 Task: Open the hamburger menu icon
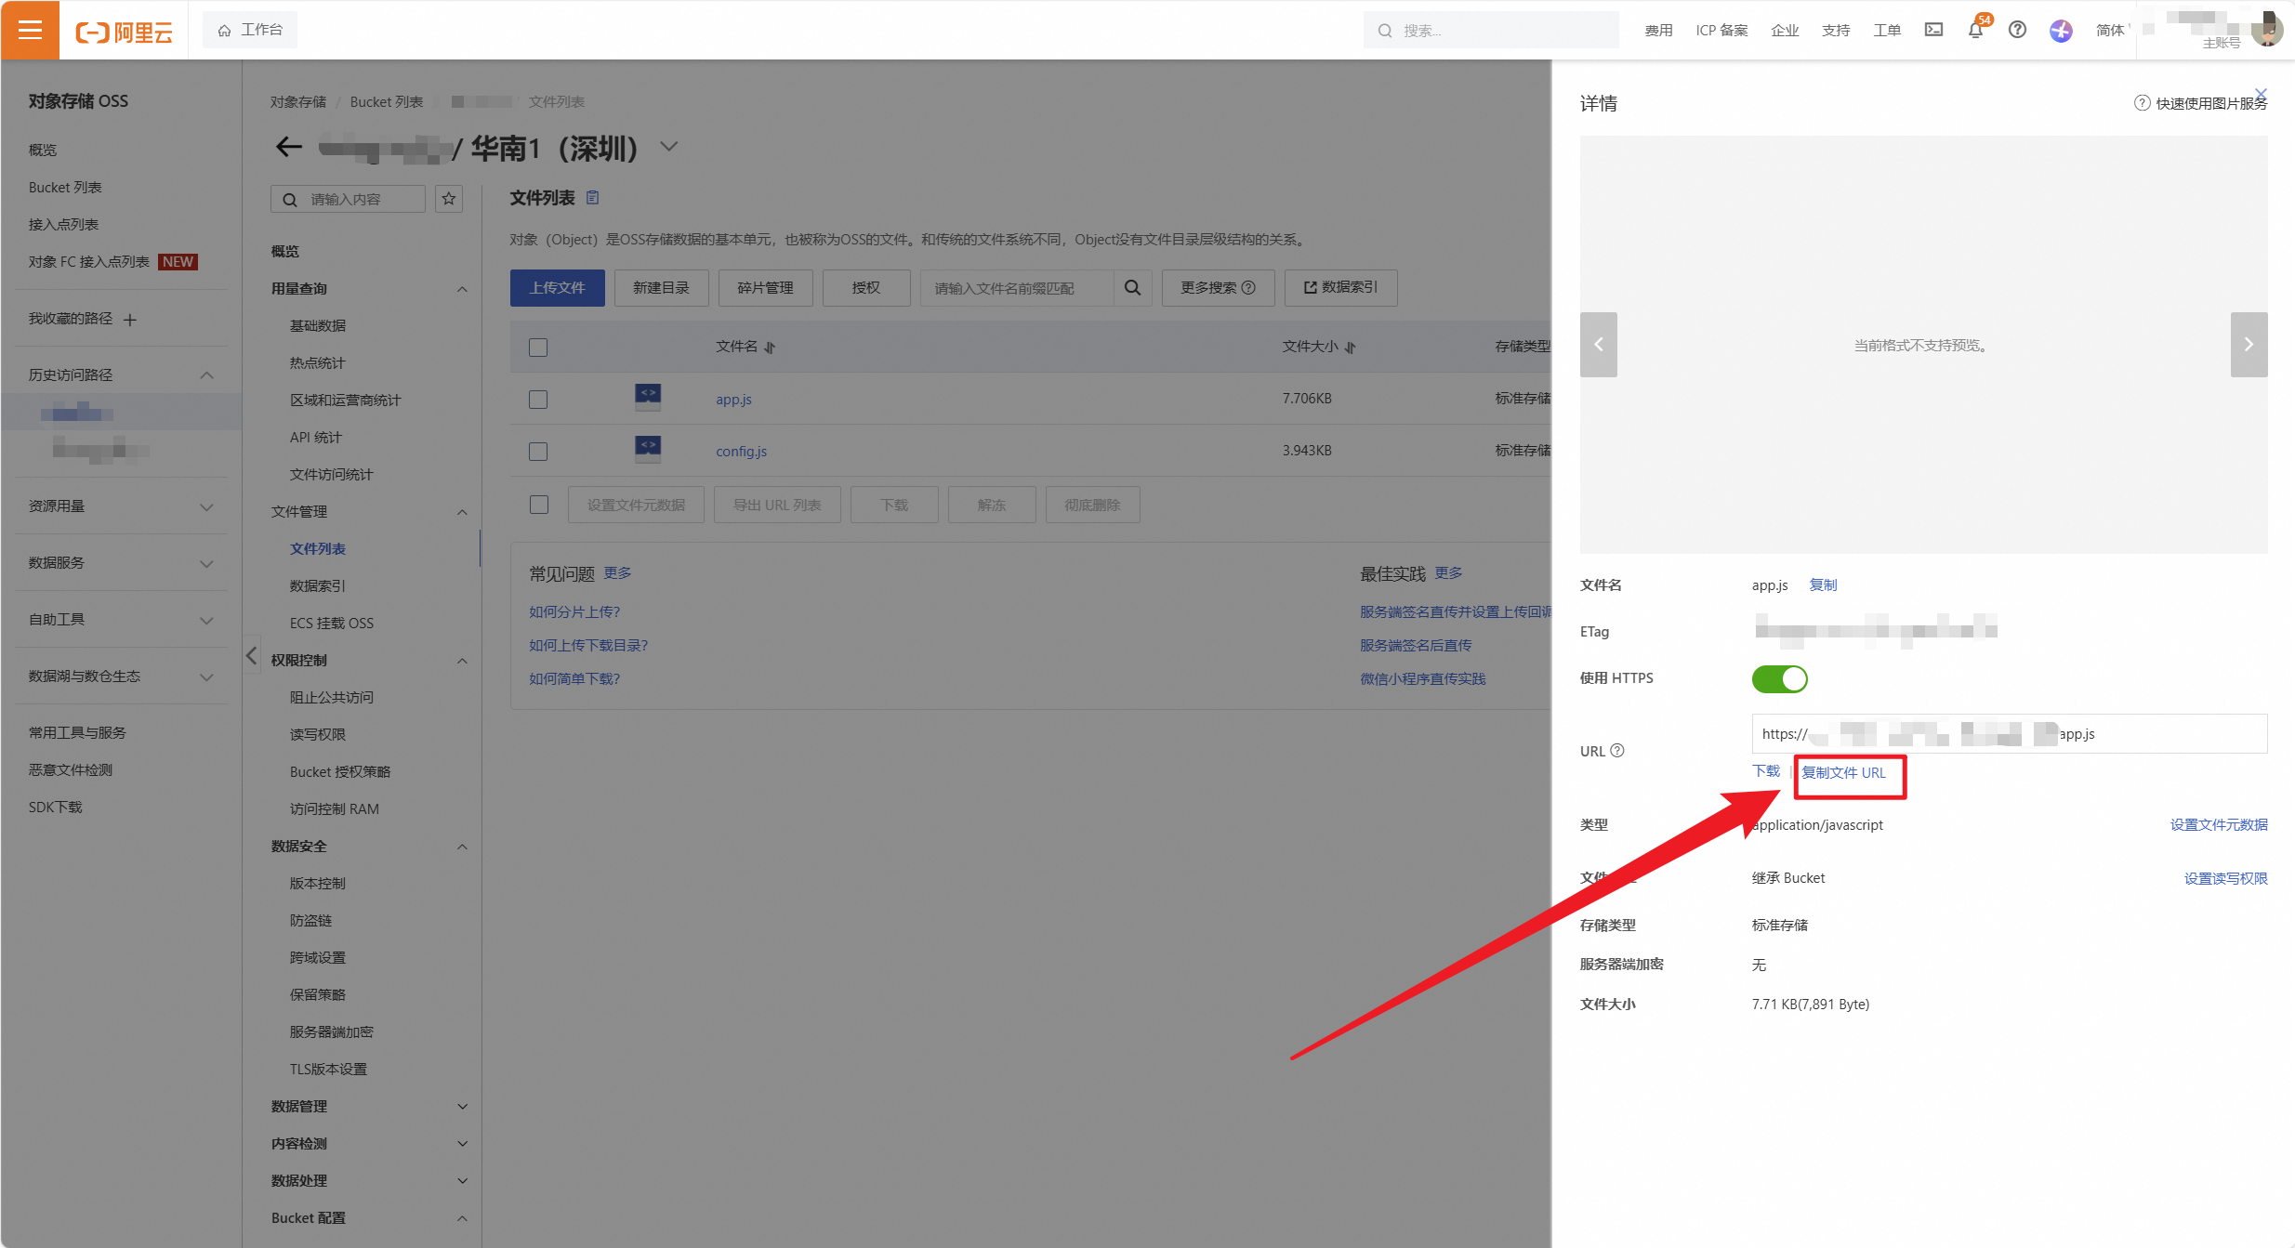(30, 30)
